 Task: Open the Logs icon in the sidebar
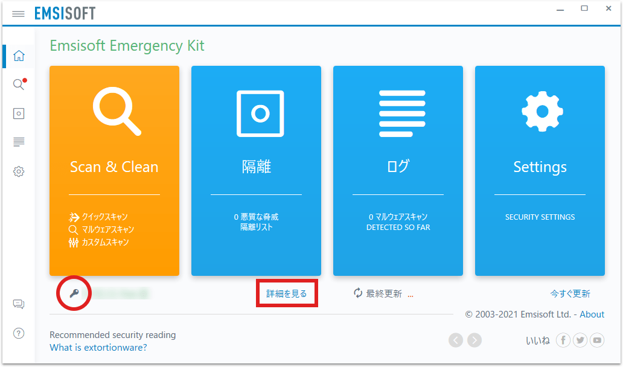click(x=19, y=142)
